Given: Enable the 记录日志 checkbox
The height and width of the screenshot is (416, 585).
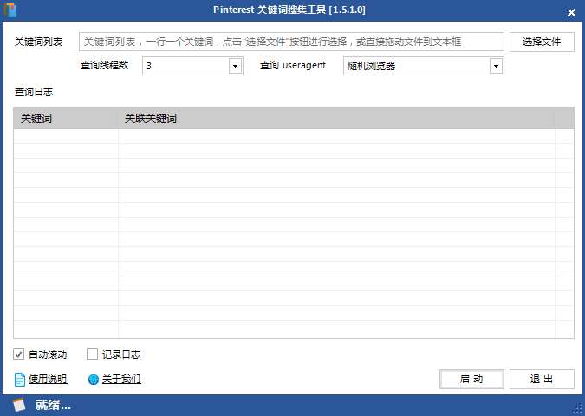Looking at the screenshot, I should (92, 354).
